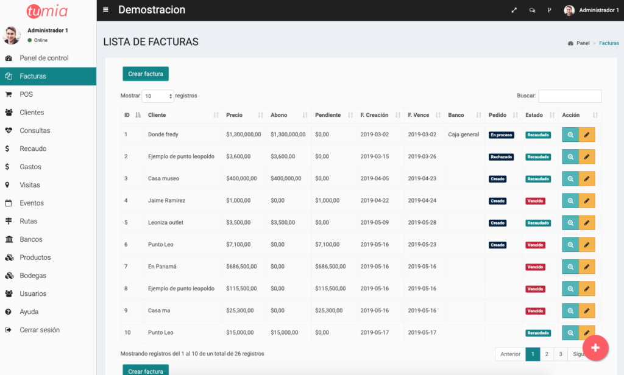Open Administrador 1 user menu in header
The image size is (624, 375).
point(591,10)
